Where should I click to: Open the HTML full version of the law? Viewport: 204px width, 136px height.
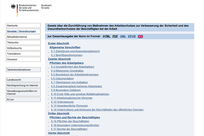pyautogui.click(x=106, y=36)
